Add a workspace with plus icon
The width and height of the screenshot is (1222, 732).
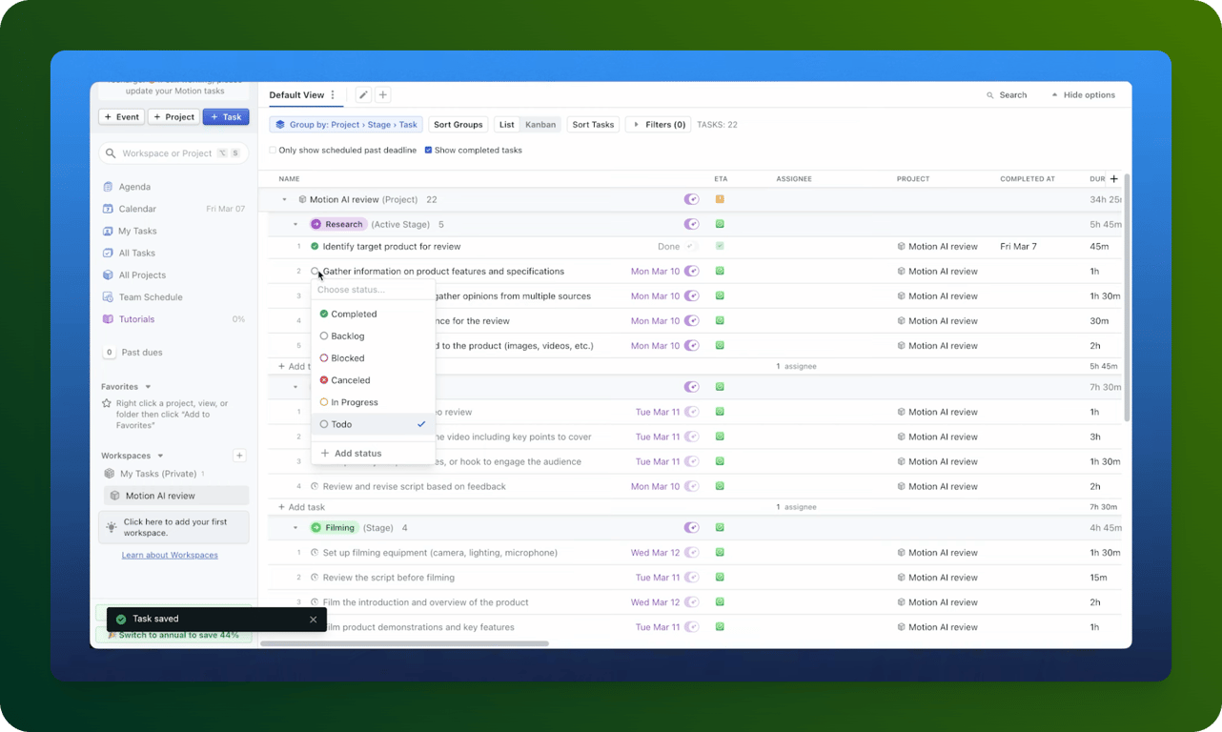(x=240, y=456)
